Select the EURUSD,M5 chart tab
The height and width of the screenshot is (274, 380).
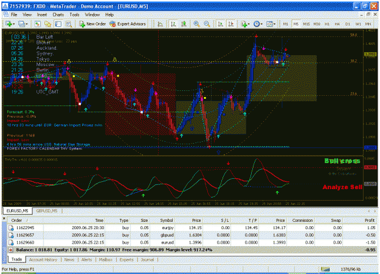17,211
